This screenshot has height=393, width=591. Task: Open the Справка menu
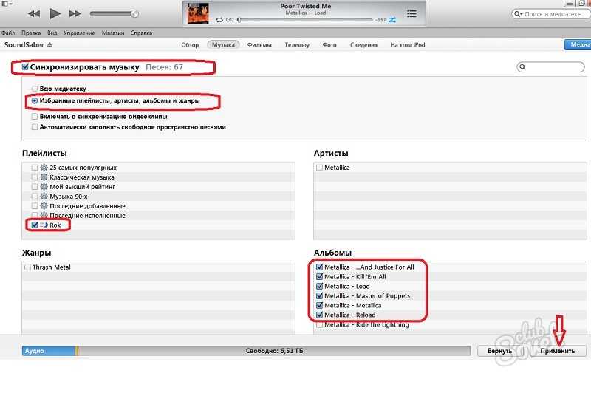coord(141,33)
